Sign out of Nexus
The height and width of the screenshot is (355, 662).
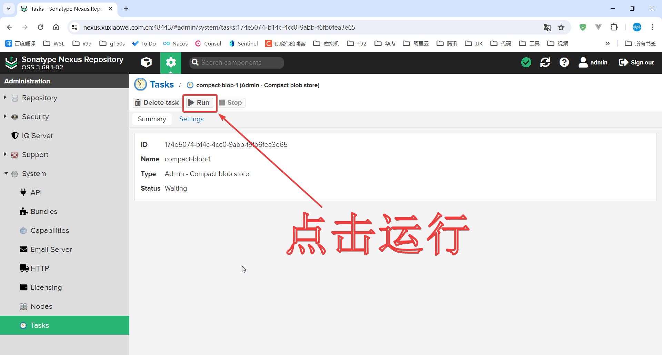pyautogui.click(x=636, y=62)
